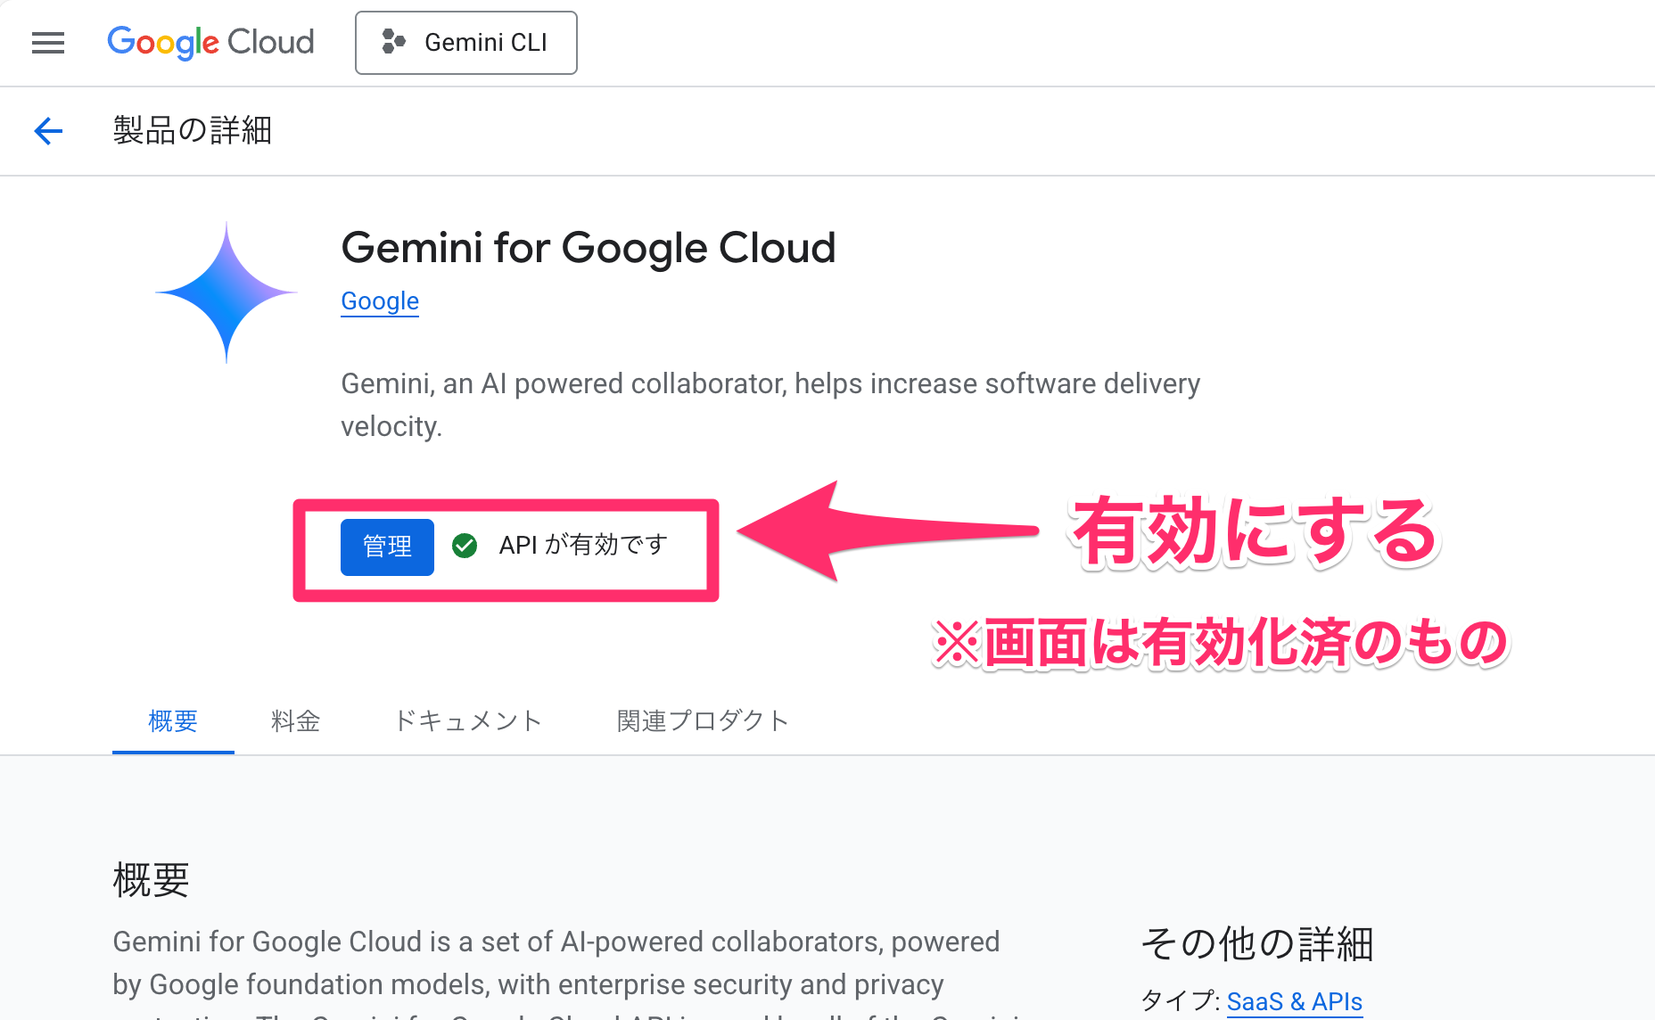This screenshot has width=1655, height=1020.
Task: Click the API が有効です status text
Action: point(581,546)
